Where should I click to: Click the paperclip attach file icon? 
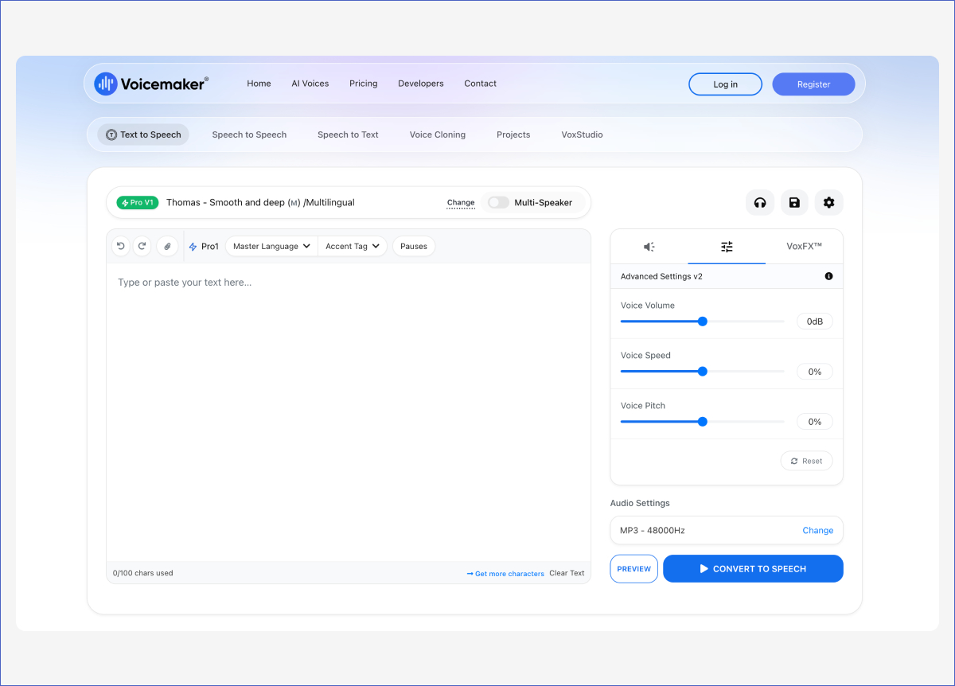167,247
